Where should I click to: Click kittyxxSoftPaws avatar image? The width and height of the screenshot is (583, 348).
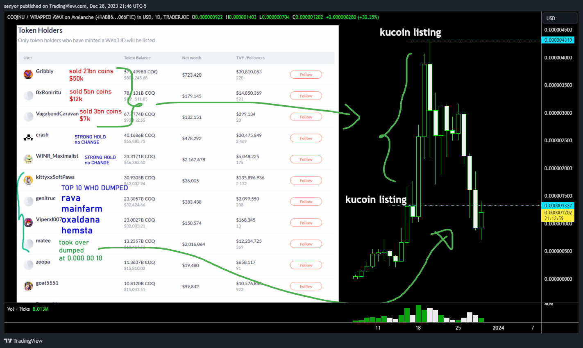pyautogui.click(x=28, y=180)
